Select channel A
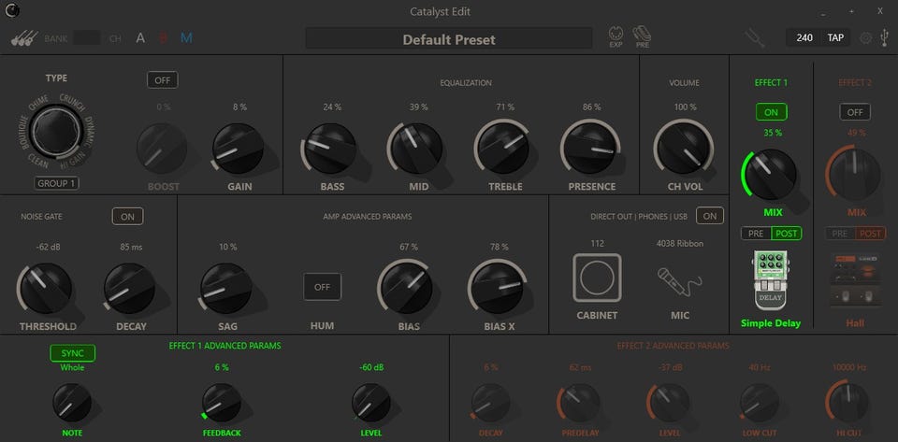The height and width of the screenshot is (442, 898). [x=140, y=38]
